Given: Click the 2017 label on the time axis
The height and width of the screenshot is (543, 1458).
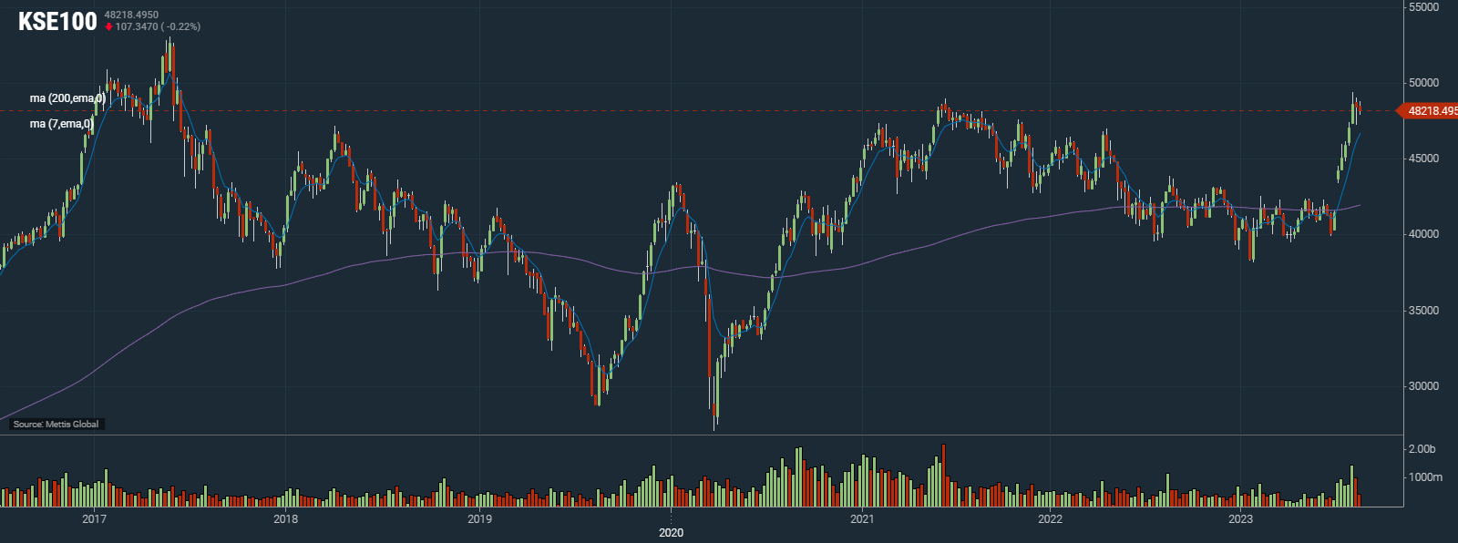Looking at the screenshot, I should pyautogui.click(x=94, y=519).
